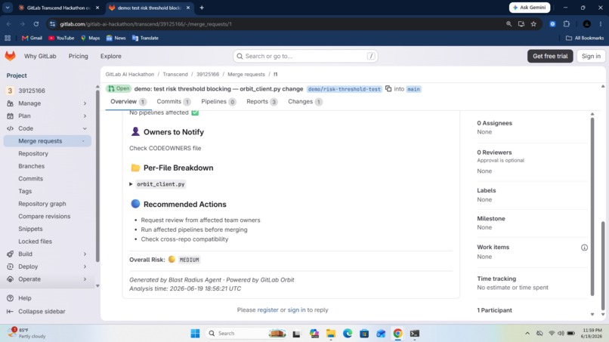Open Compare revisions in the sidebar
609x342 pixels.
(x=45, y=216)
